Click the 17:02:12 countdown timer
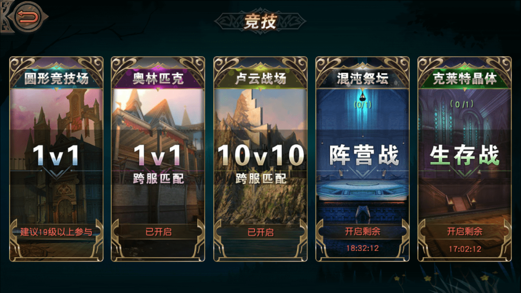521x293 pixels. [x=464, y=249]
